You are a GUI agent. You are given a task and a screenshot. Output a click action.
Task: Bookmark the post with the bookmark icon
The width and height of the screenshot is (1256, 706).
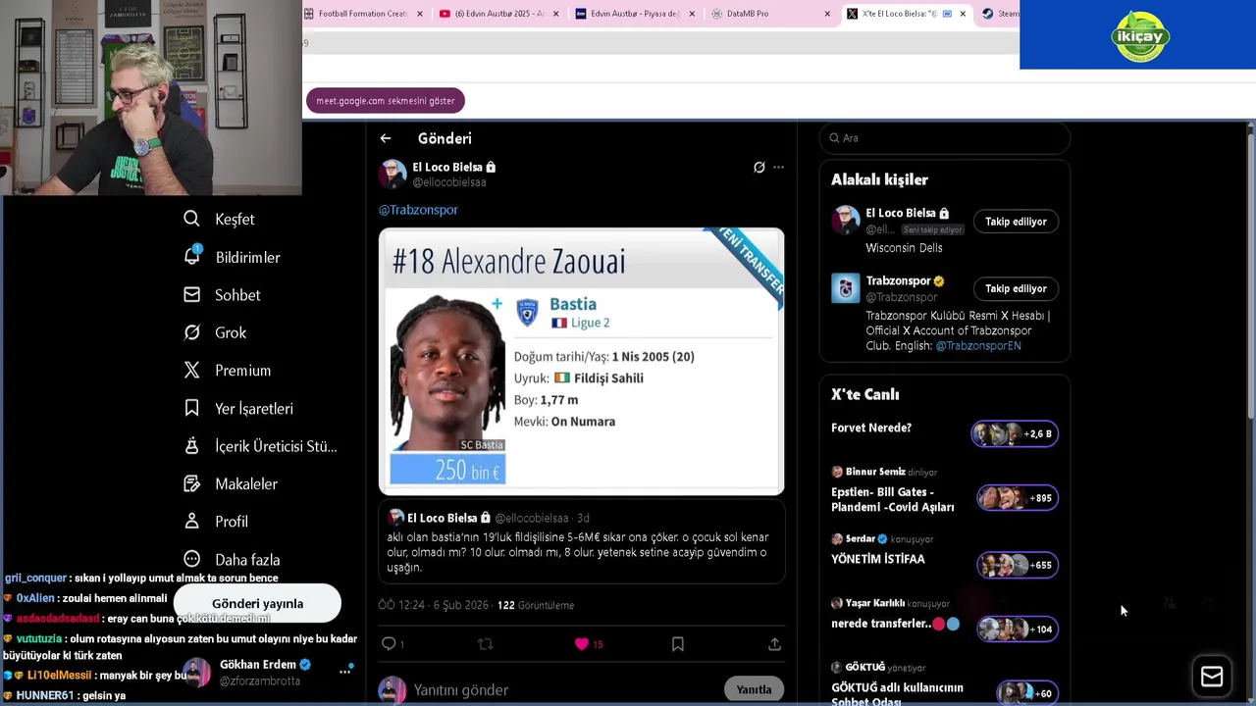677,644
